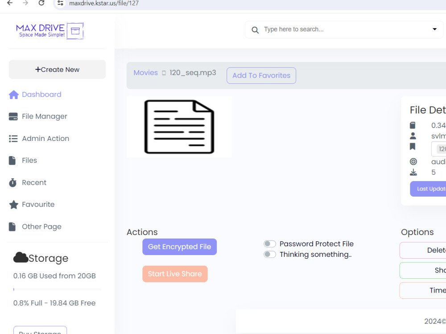Click the Recent stopwatch icon

coord(12,183)
